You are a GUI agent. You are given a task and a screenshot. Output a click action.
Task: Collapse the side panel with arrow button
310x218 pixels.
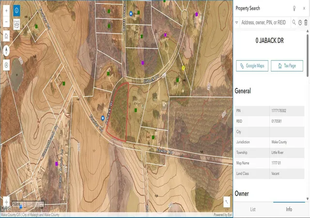pos(227,202)
